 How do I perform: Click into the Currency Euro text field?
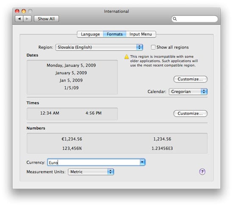[x=94, y=162]
